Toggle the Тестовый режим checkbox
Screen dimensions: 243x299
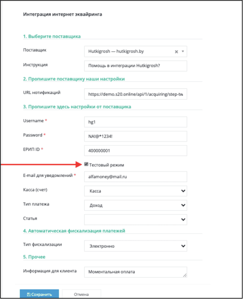coord(86,164)
